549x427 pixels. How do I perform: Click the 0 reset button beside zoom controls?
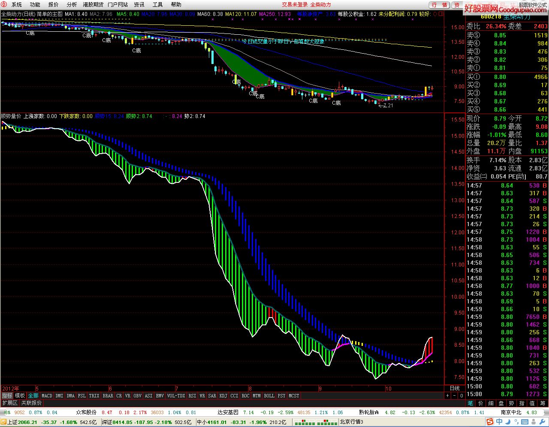point(462,396)
